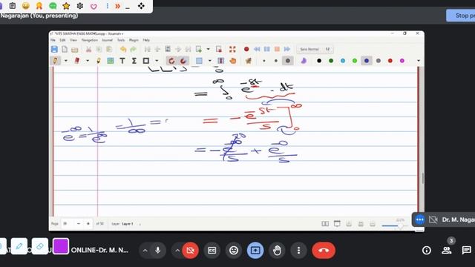
Task: Click the page number input field
Action: [x=67, y=224]
